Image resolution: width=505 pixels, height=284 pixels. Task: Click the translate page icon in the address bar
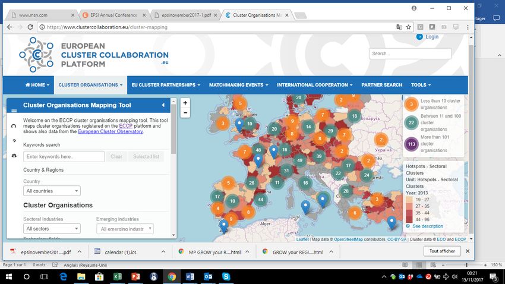coord(399,27)
